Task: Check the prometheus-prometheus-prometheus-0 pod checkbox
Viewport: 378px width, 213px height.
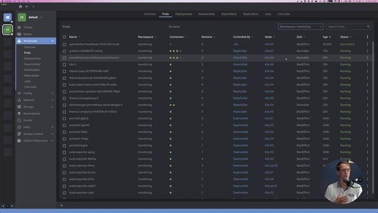Action: pyautogui.click(x=64, y=58)
